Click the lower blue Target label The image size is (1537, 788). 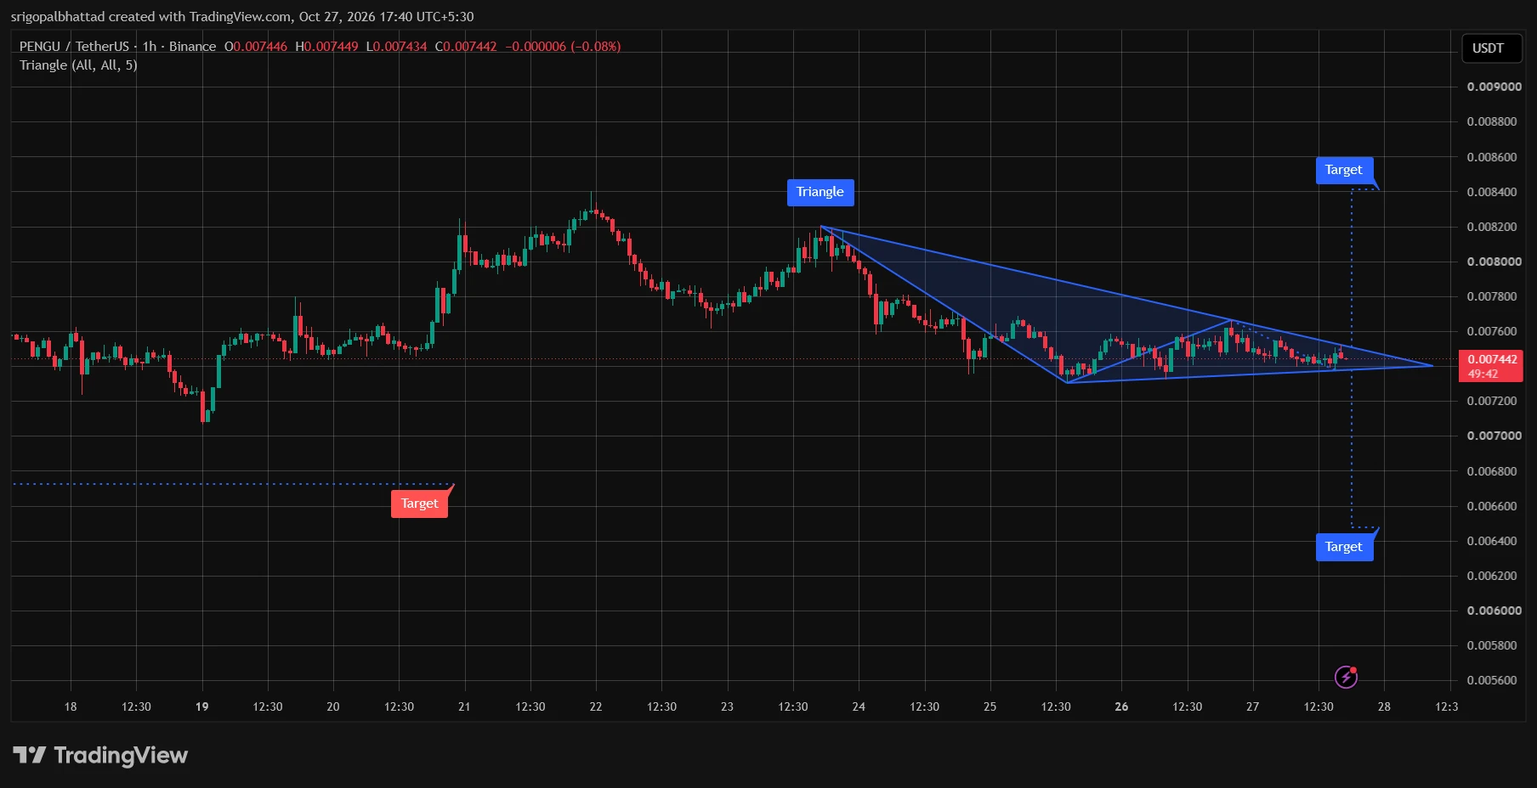pyautogui.click(x=1343, y=547)
